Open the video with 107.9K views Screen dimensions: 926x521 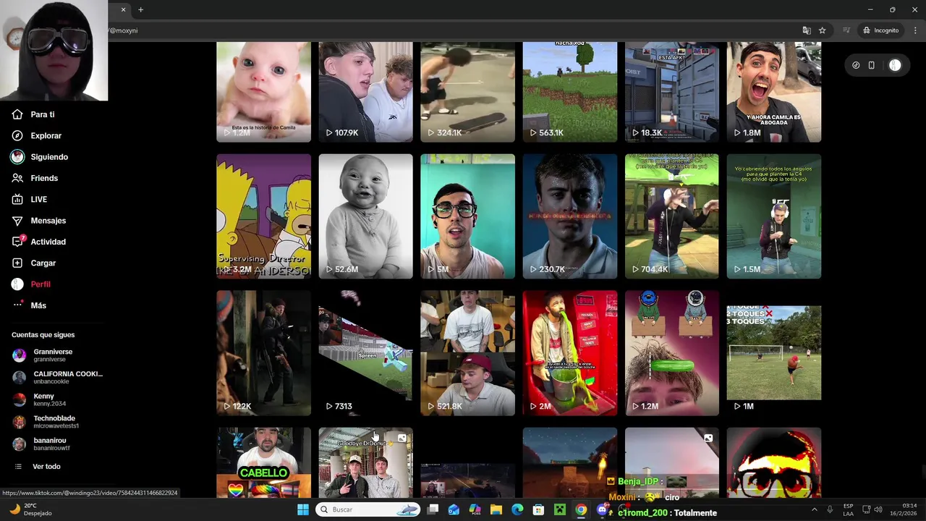(365, 92)
